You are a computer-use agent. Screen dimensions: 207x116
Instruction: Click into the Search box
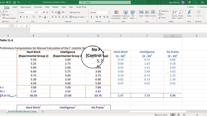[105, 2]
